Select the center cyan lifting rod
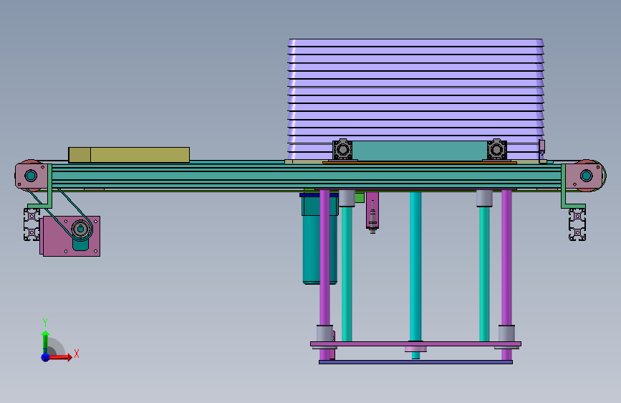The height and width of the screenshot is (403, 621). (x=415, y=267)
